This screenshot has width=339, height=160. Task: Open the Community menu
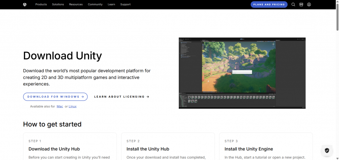[x=95, y=5]
